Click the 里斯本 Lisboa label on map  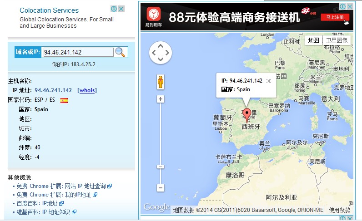pyautogui.click(x=221, y=126)
